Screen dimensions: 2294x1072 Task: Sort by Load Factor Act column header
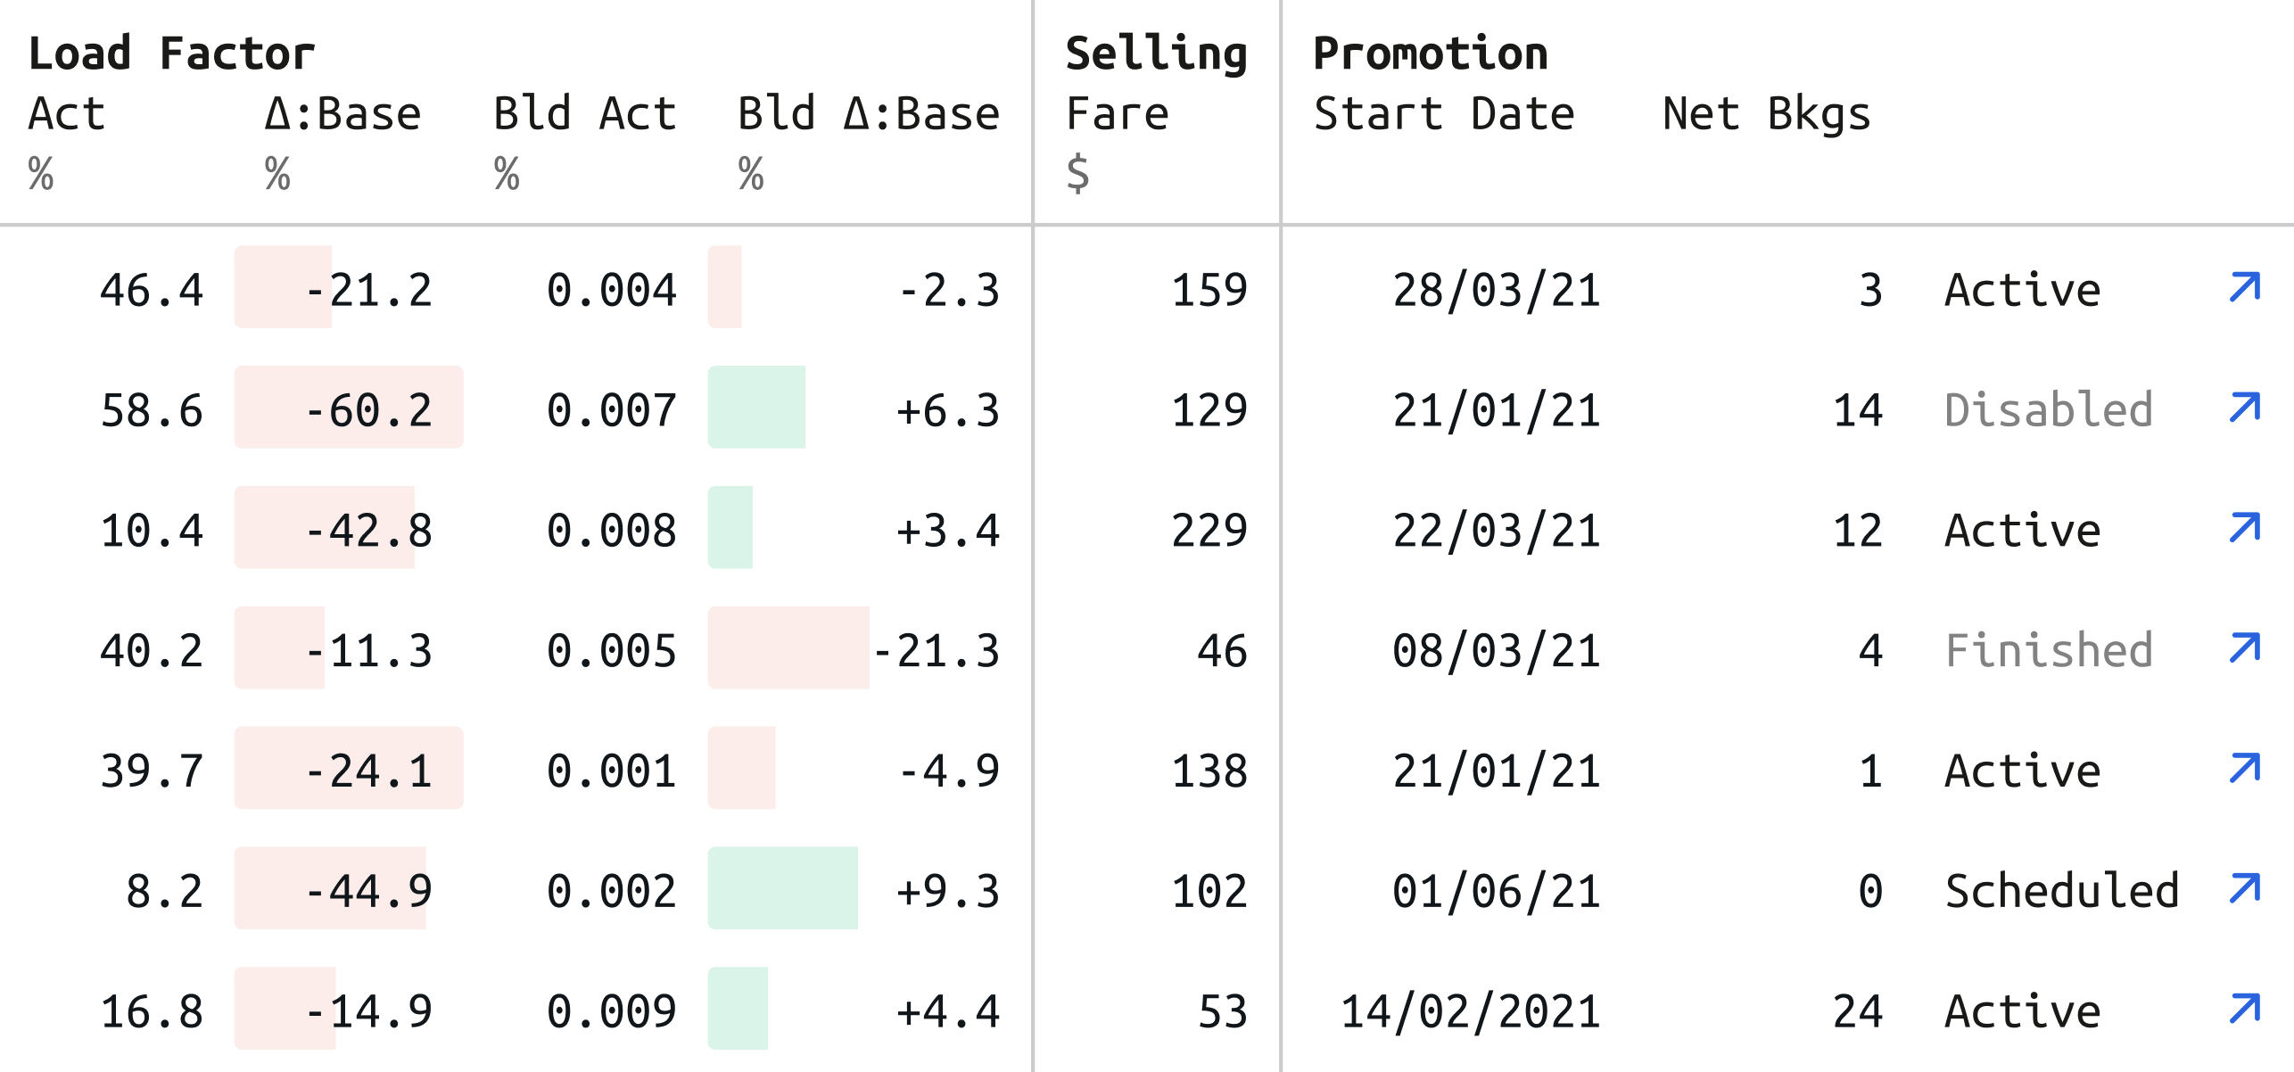(67, 114)
